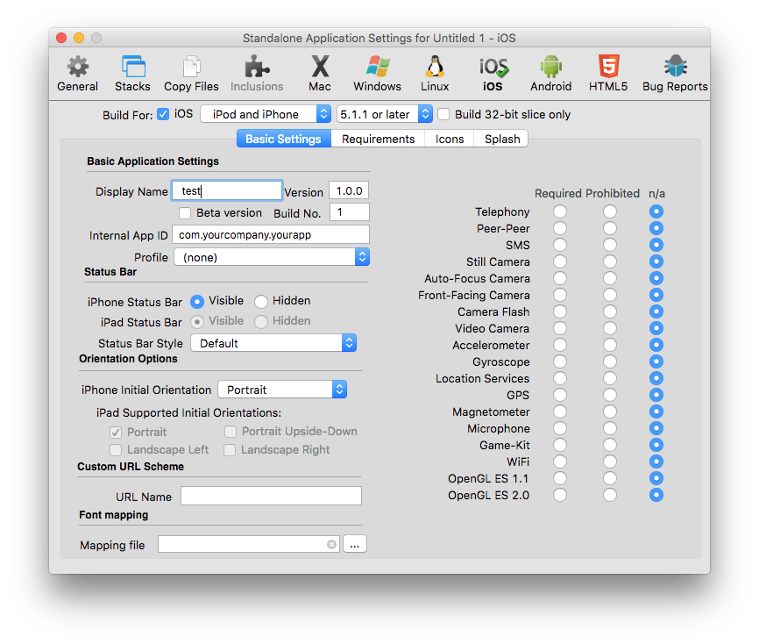Mark Telephony as Required

point(560,212)
